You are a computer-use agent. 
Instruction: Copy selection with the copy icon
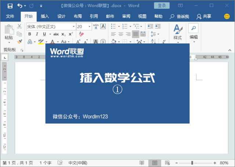19,34
